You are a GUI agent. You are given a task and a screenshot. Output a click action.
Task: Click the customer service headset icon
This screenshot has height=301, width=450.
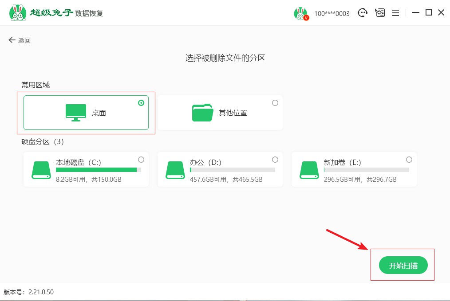363,13
